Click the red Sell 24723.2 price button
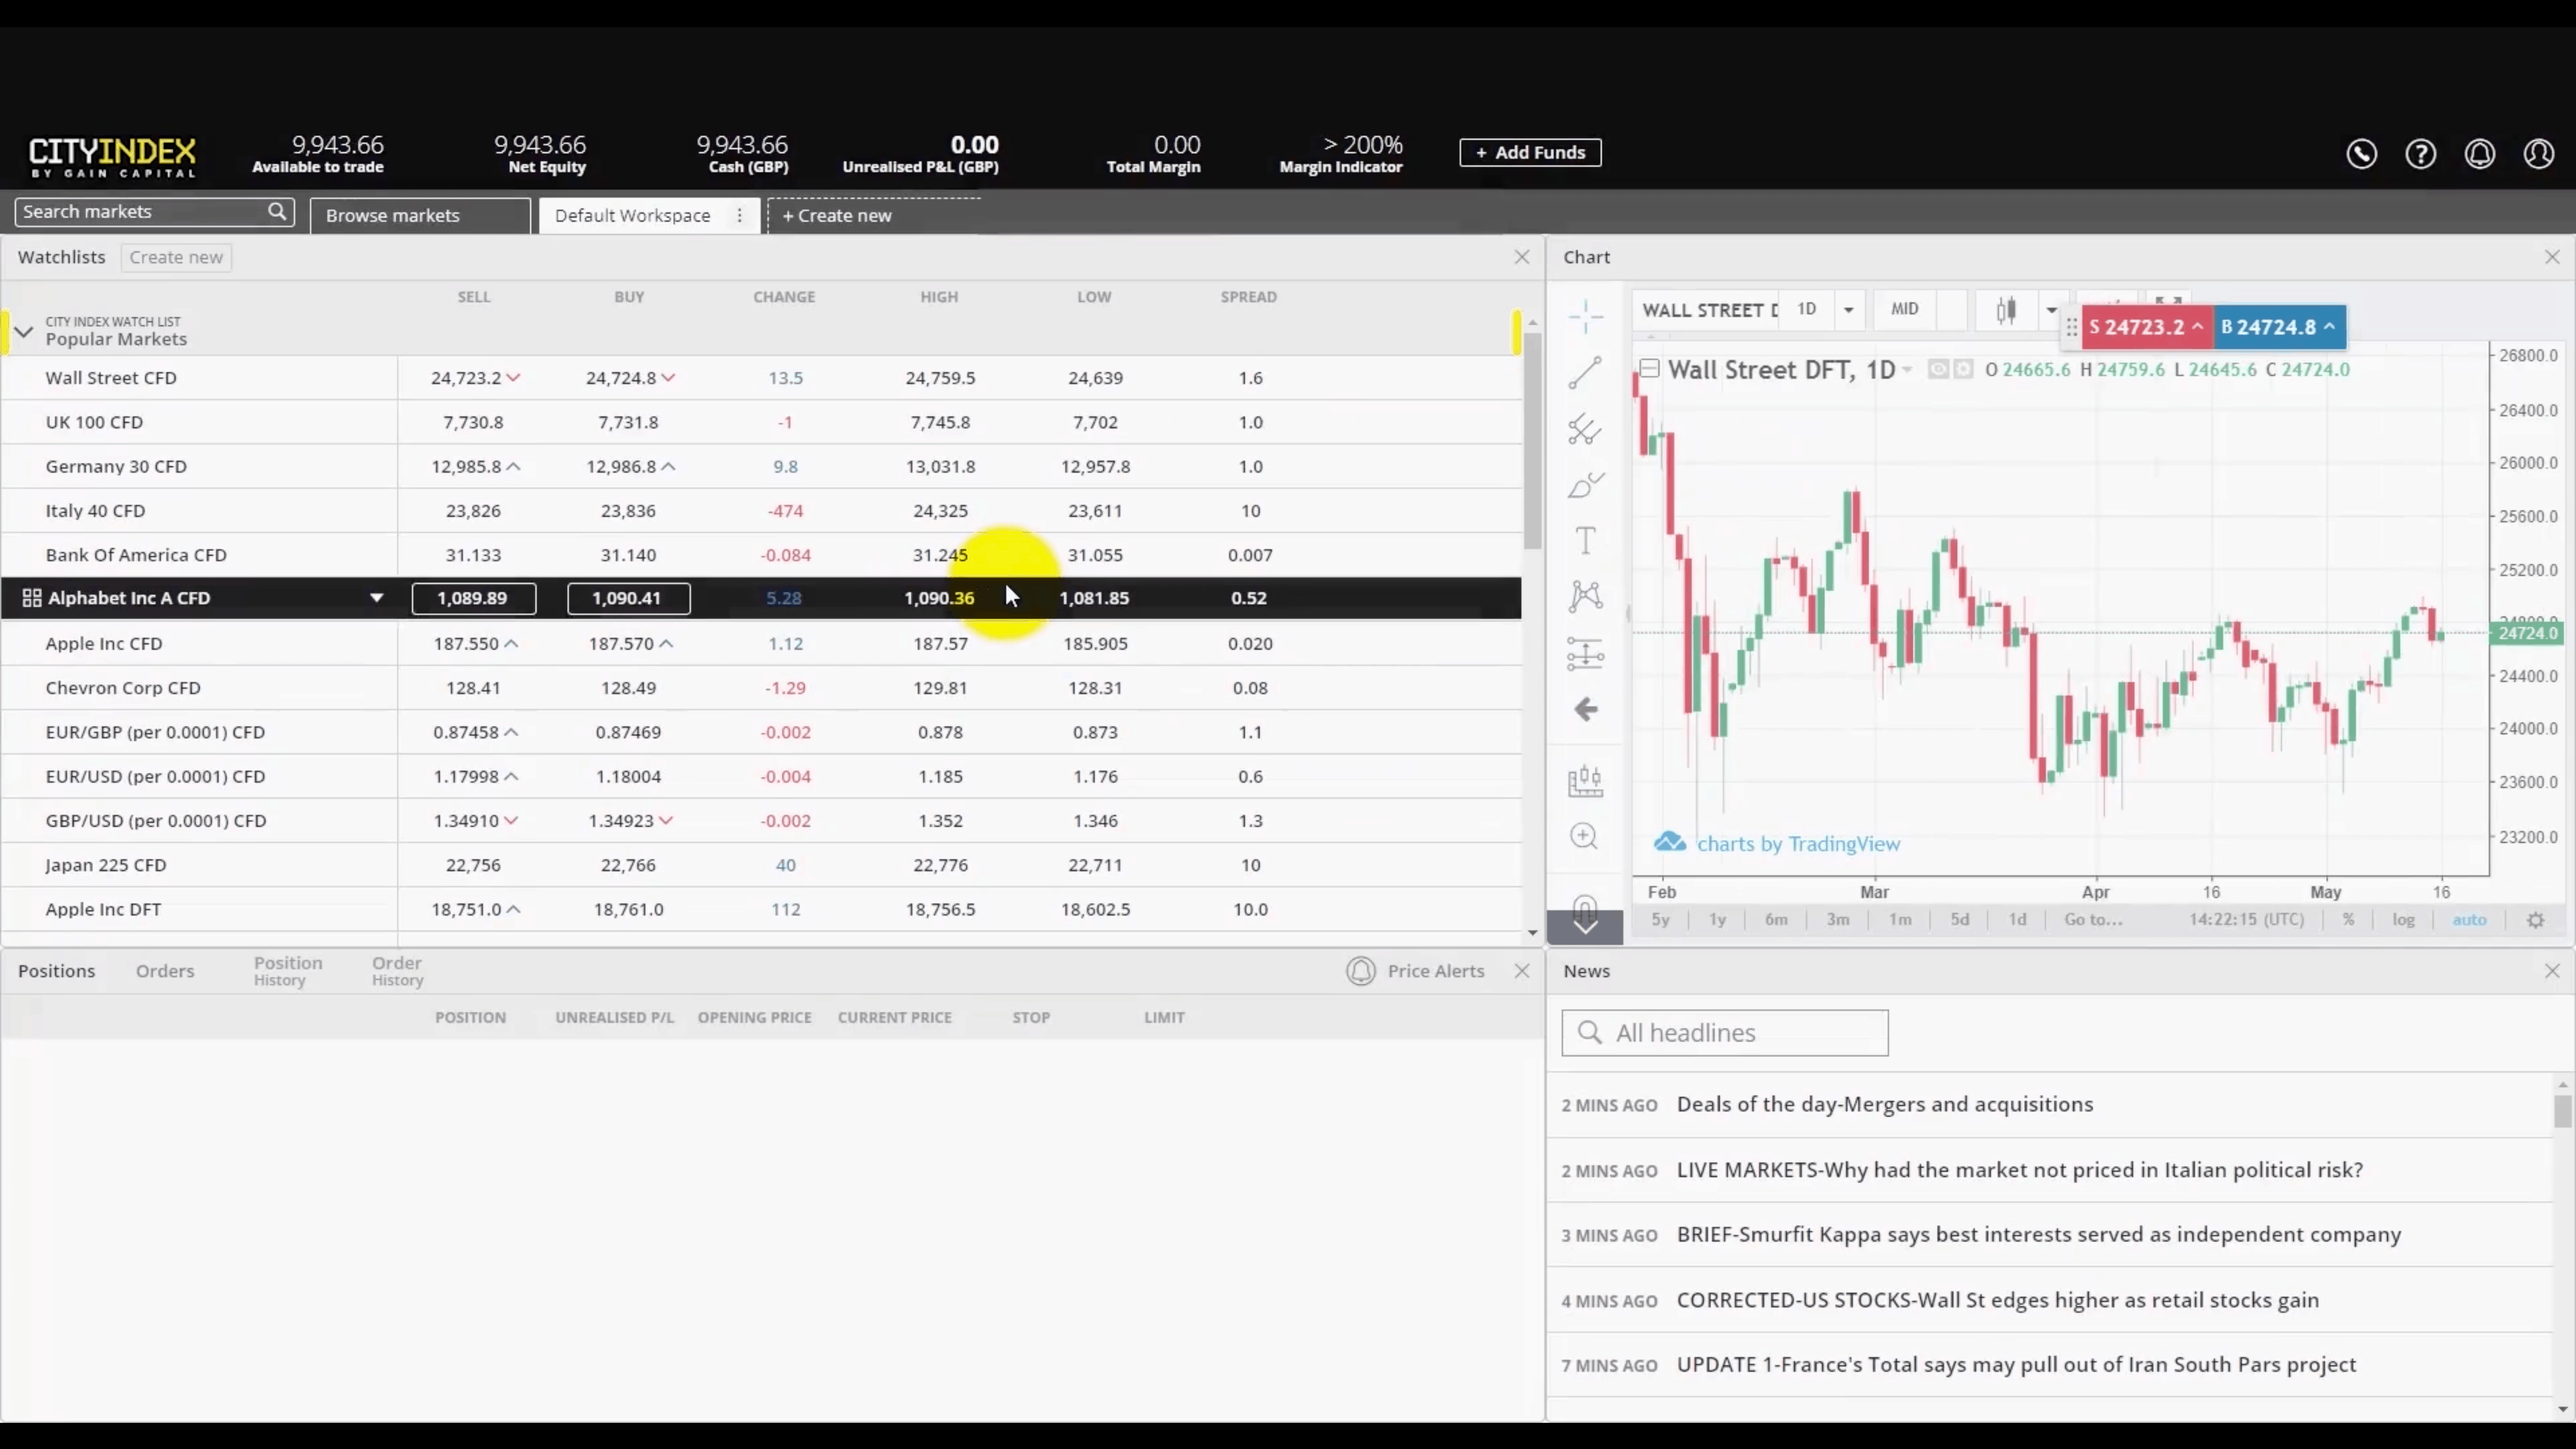Screen dimensions: 2576x1449 (2146, 328)
